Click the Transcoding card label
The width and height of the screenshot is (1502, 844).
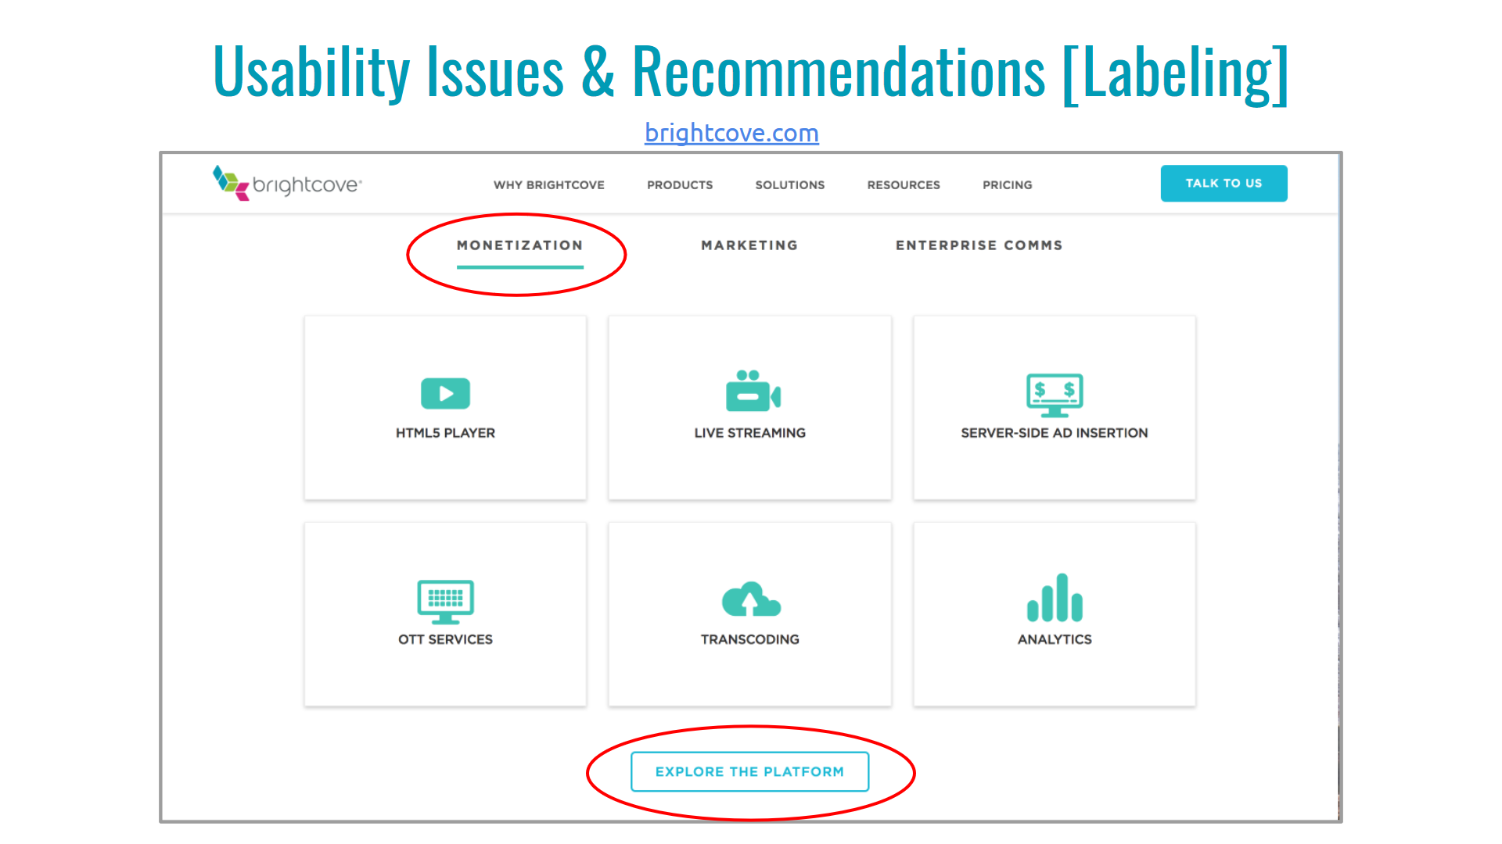[749, 639]
